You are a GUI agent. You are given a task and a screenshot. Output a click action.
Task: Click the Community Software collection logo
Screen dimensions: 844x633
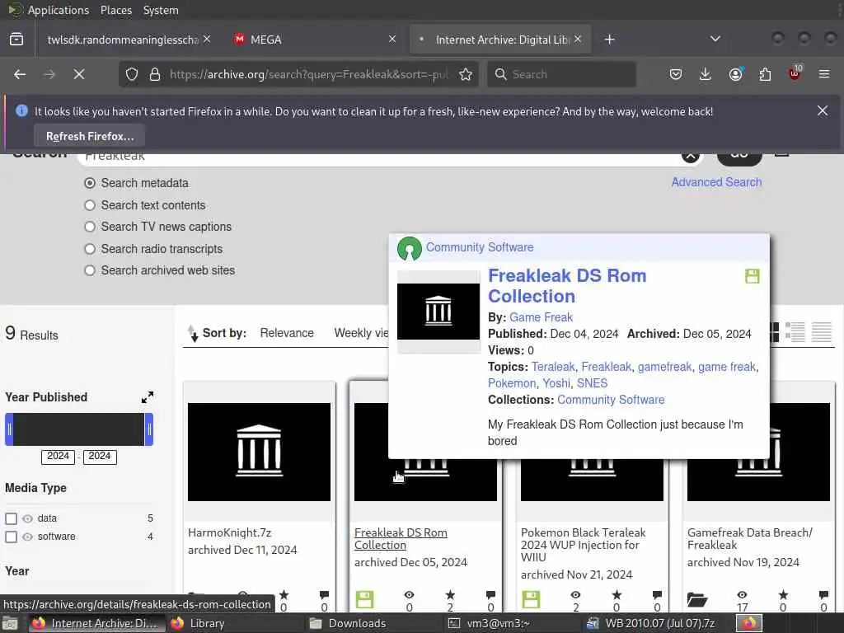409,248
